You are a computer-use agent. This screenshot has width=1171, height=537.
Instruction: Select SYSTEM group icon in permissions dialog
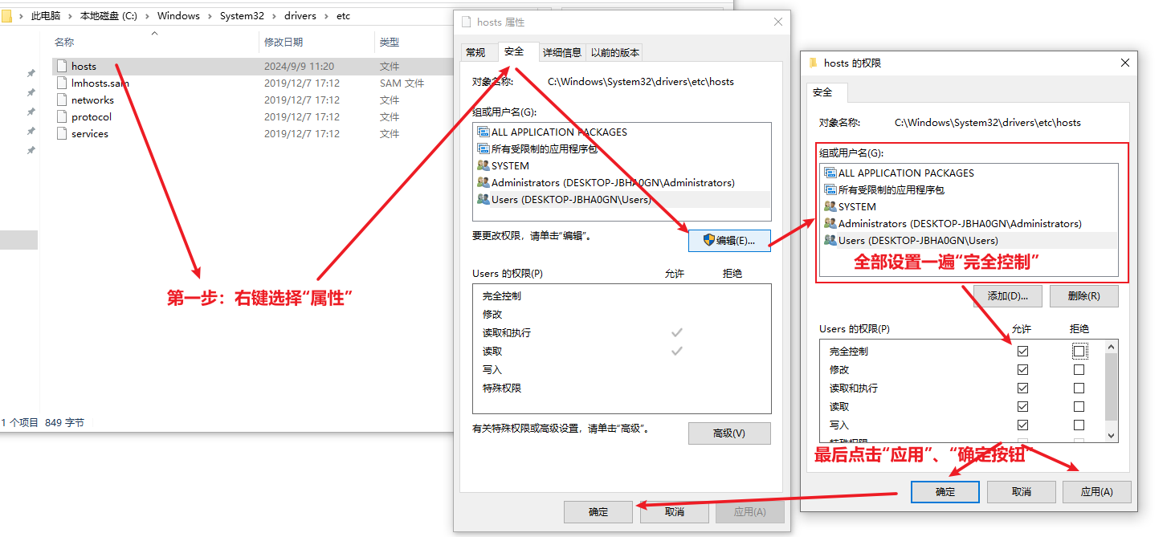coord(830,206)
